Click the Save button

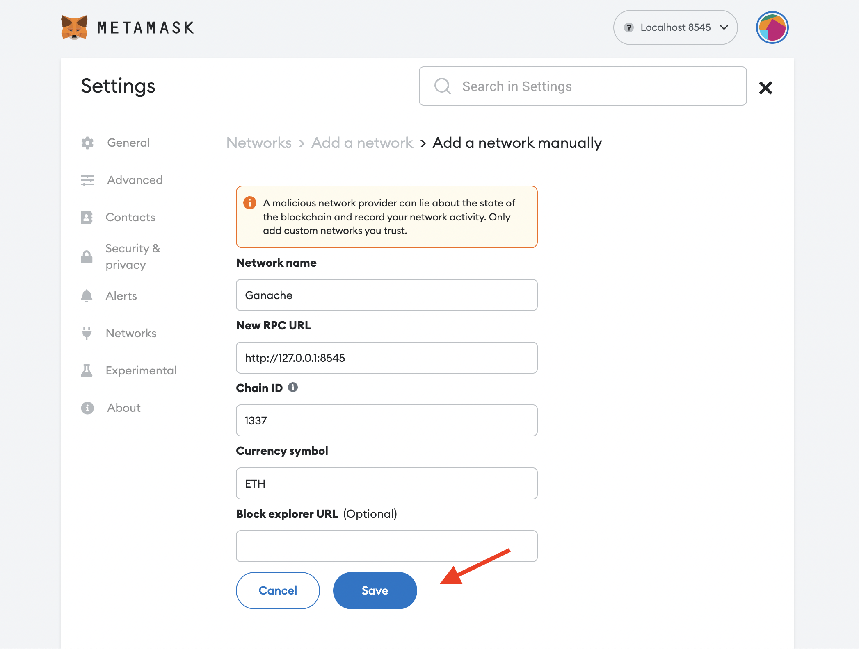click(375, 590)
